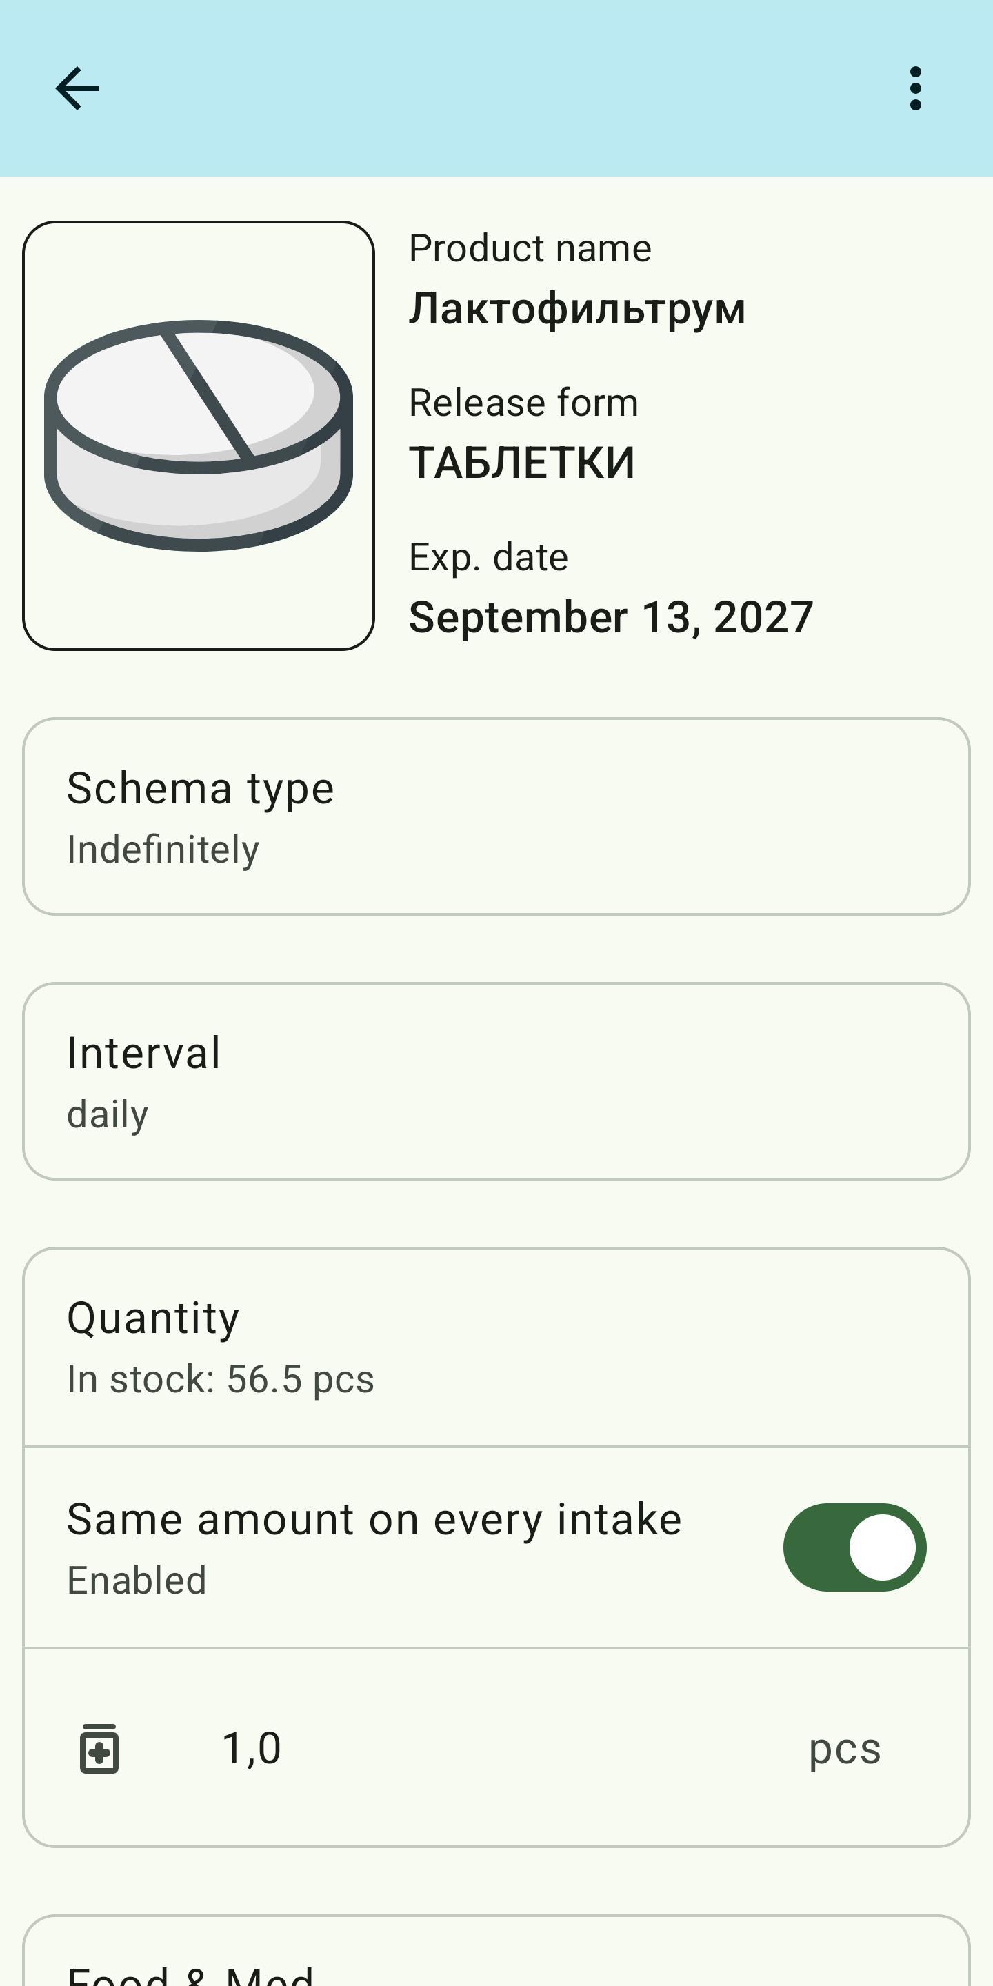Tap the product name Лактофильтрум
Viewport: 993px width, 1986px height.
576,308
